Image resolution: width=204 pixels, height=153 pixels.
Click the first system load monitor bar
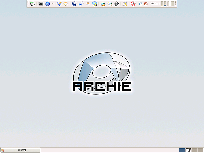click(162, 4)
